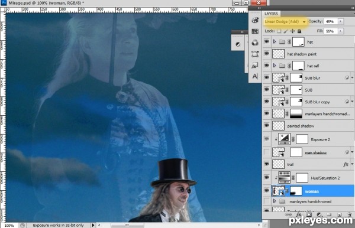Click the half-circle icon in small floating panel

[x=238, y=44]
